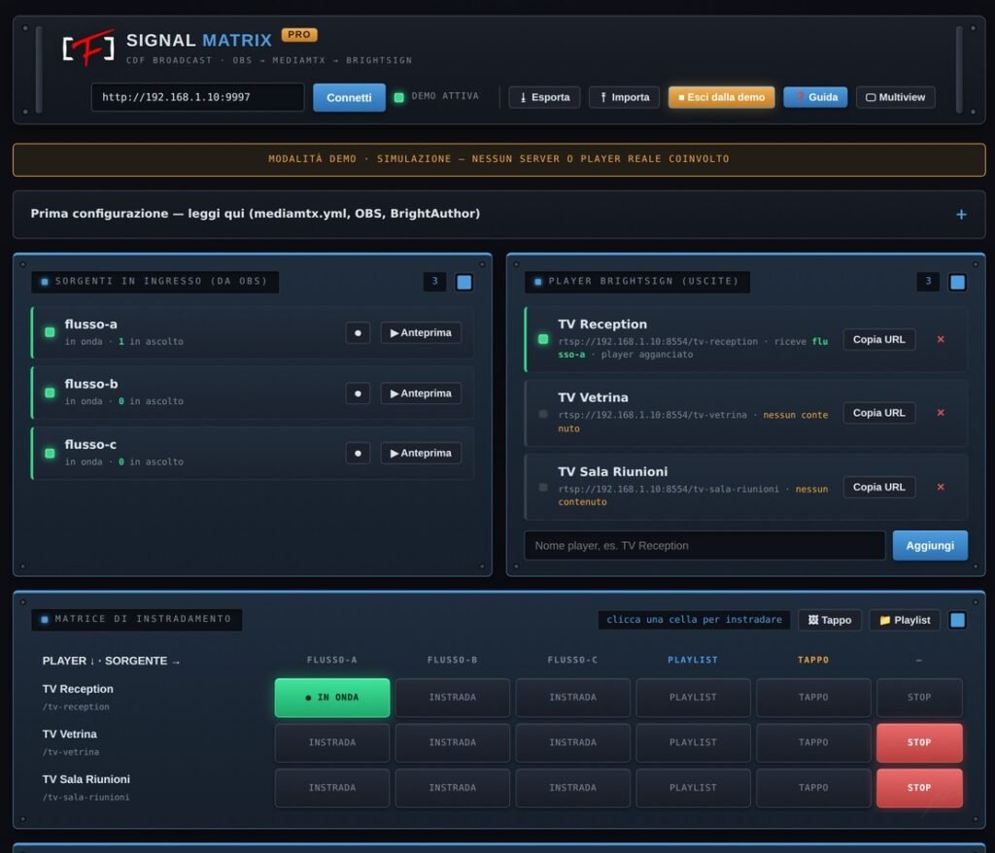Toggle the blue square in Player BrightSign header

point(957,283)
